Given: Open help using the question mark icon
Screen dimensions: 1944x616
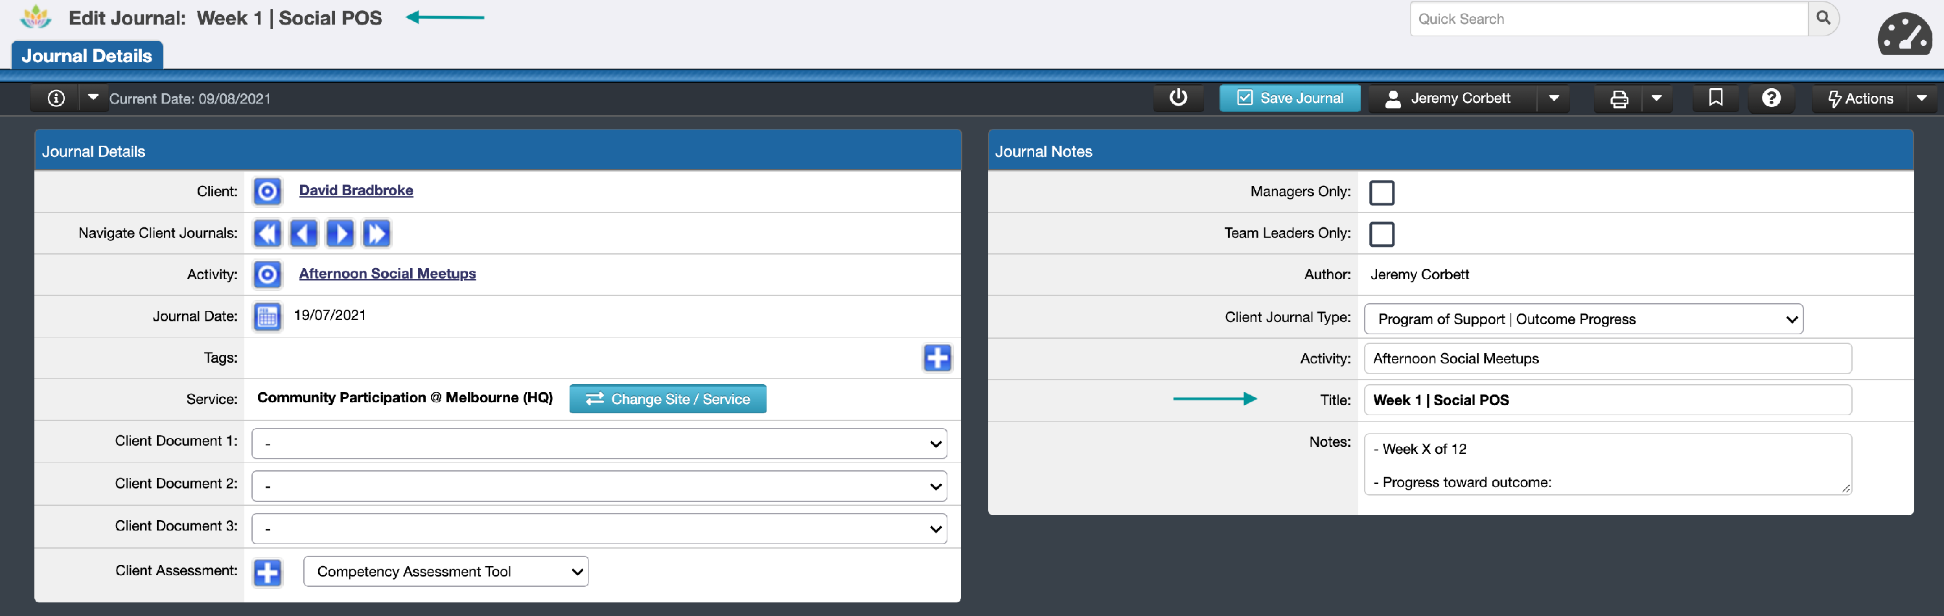Looking at the screenshot, I should point(1771,98).
